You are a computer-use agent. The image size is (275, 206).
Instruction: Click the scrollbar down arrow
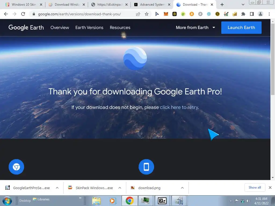(273, 178)
